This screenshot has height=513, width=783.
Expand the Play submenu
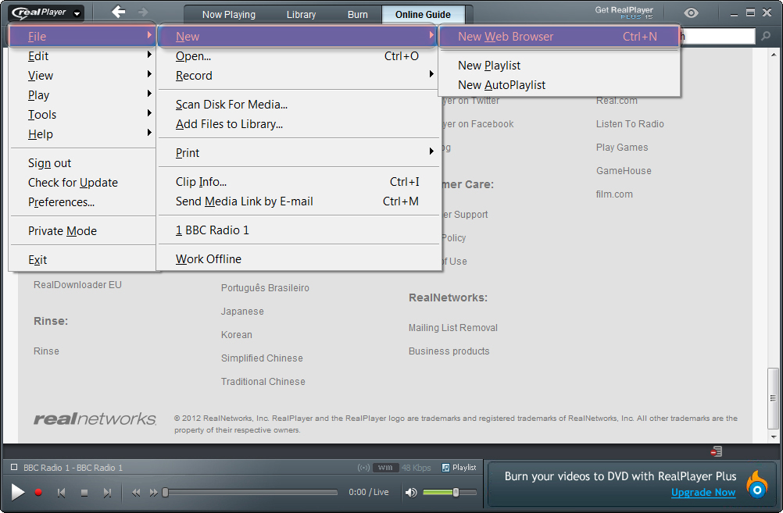[82, 94]
